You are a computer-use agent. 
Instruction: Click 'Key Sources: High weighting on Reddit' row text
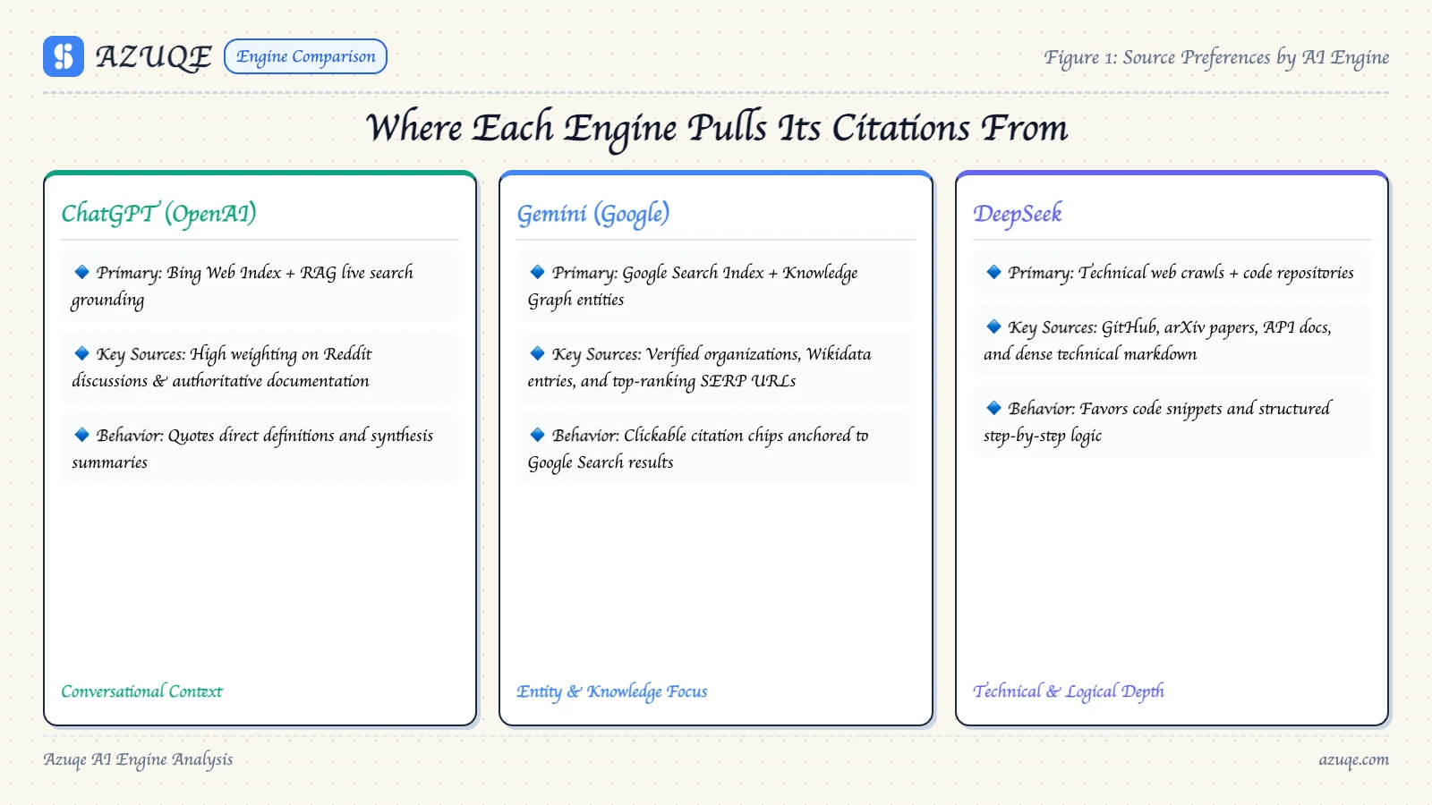pyautogui.click(x=260, y=367)
